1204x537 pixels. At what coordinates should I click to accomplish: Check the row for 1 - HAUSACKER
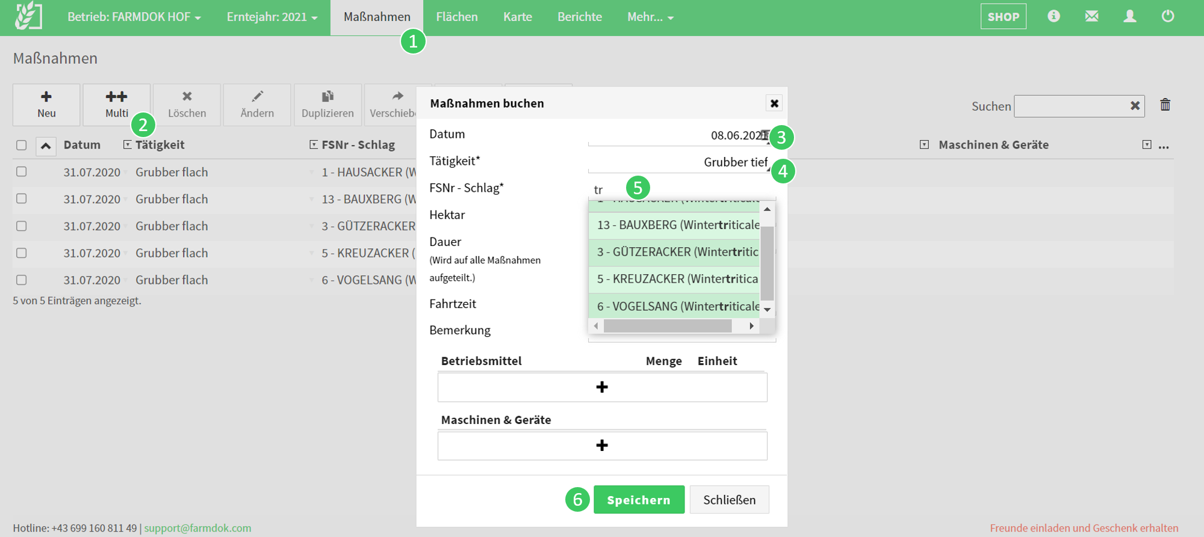click(22, 172)
